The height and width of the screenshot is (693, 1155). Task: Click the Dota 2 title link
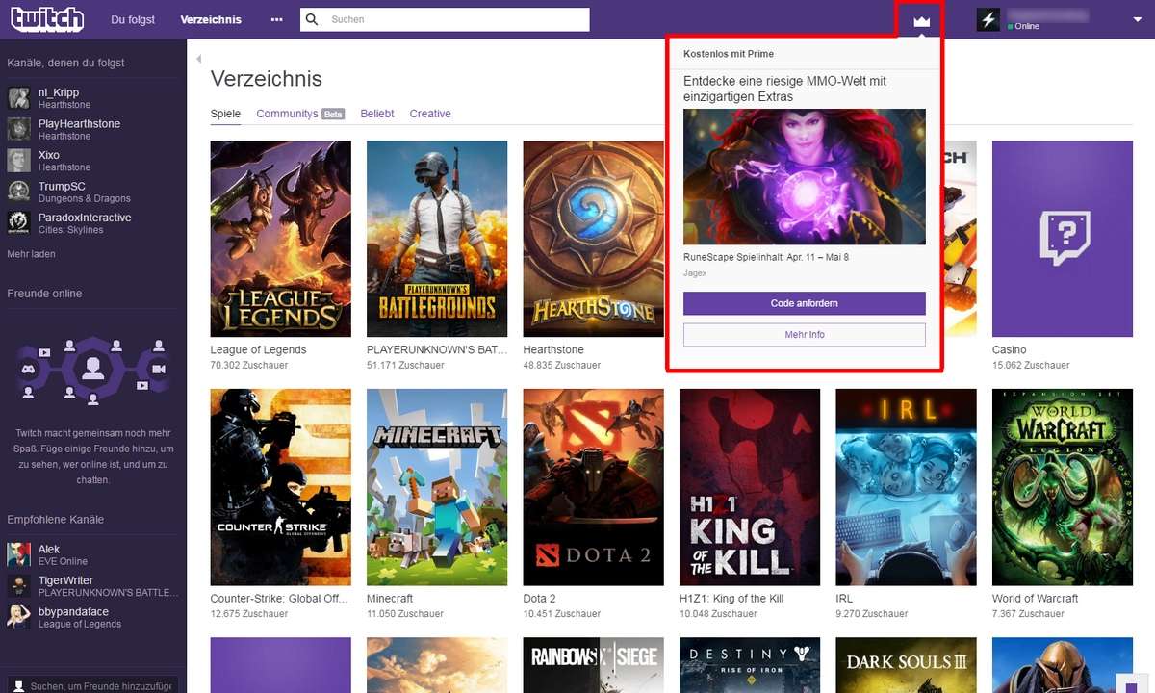pyautogui.click(x=540, y=599)
